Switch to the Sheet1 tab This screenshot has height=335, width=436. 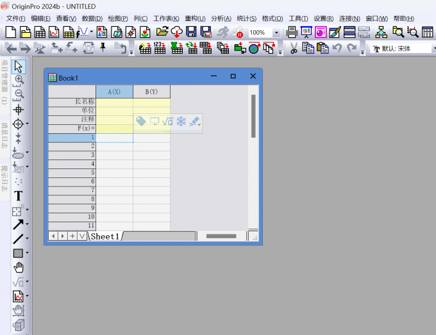tap(105, 236)
